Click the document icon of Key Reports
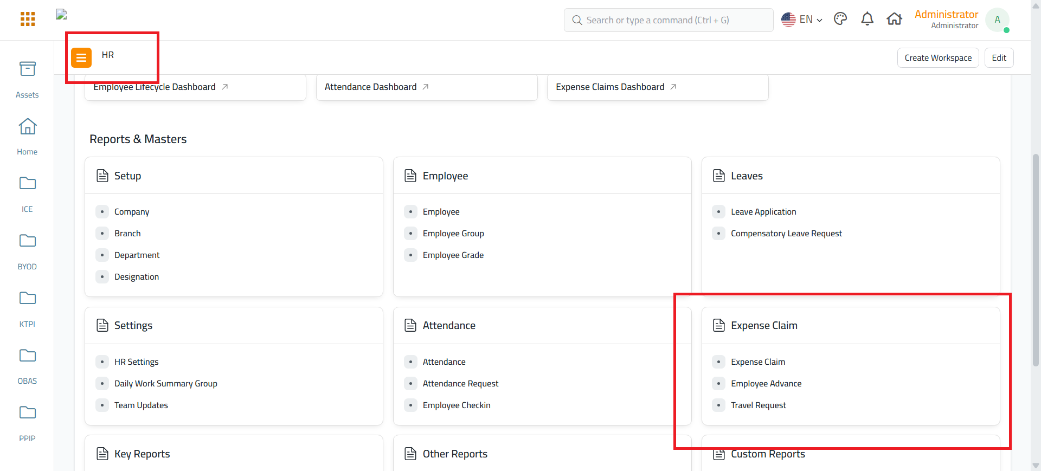1041x471 pixels. (x=102, y=454)
